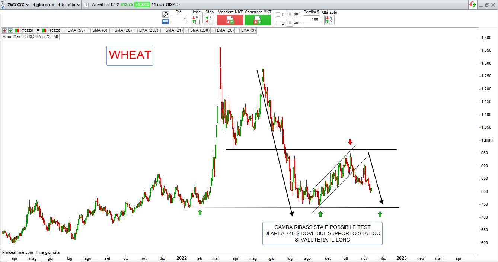This screenshot has height=262, width=498.
Task: Select the WHEAT text label on chart
Action: (x=130, y=55)
